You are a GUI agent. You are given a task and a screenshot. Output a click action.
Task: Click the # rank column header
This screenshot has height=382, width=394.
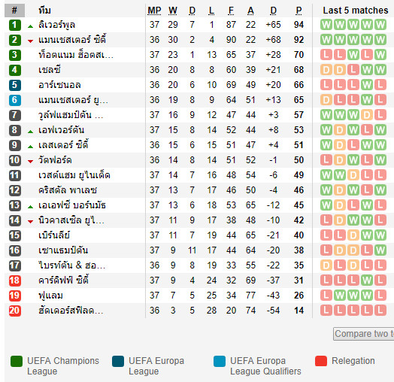[14, 11]
